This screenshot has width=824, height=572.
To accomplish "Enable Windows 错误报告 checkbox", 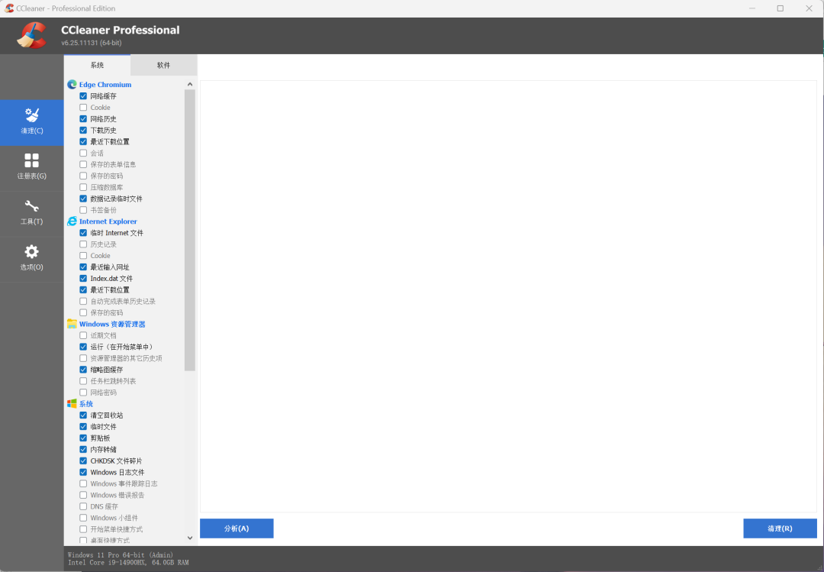I will pos(83,495).
